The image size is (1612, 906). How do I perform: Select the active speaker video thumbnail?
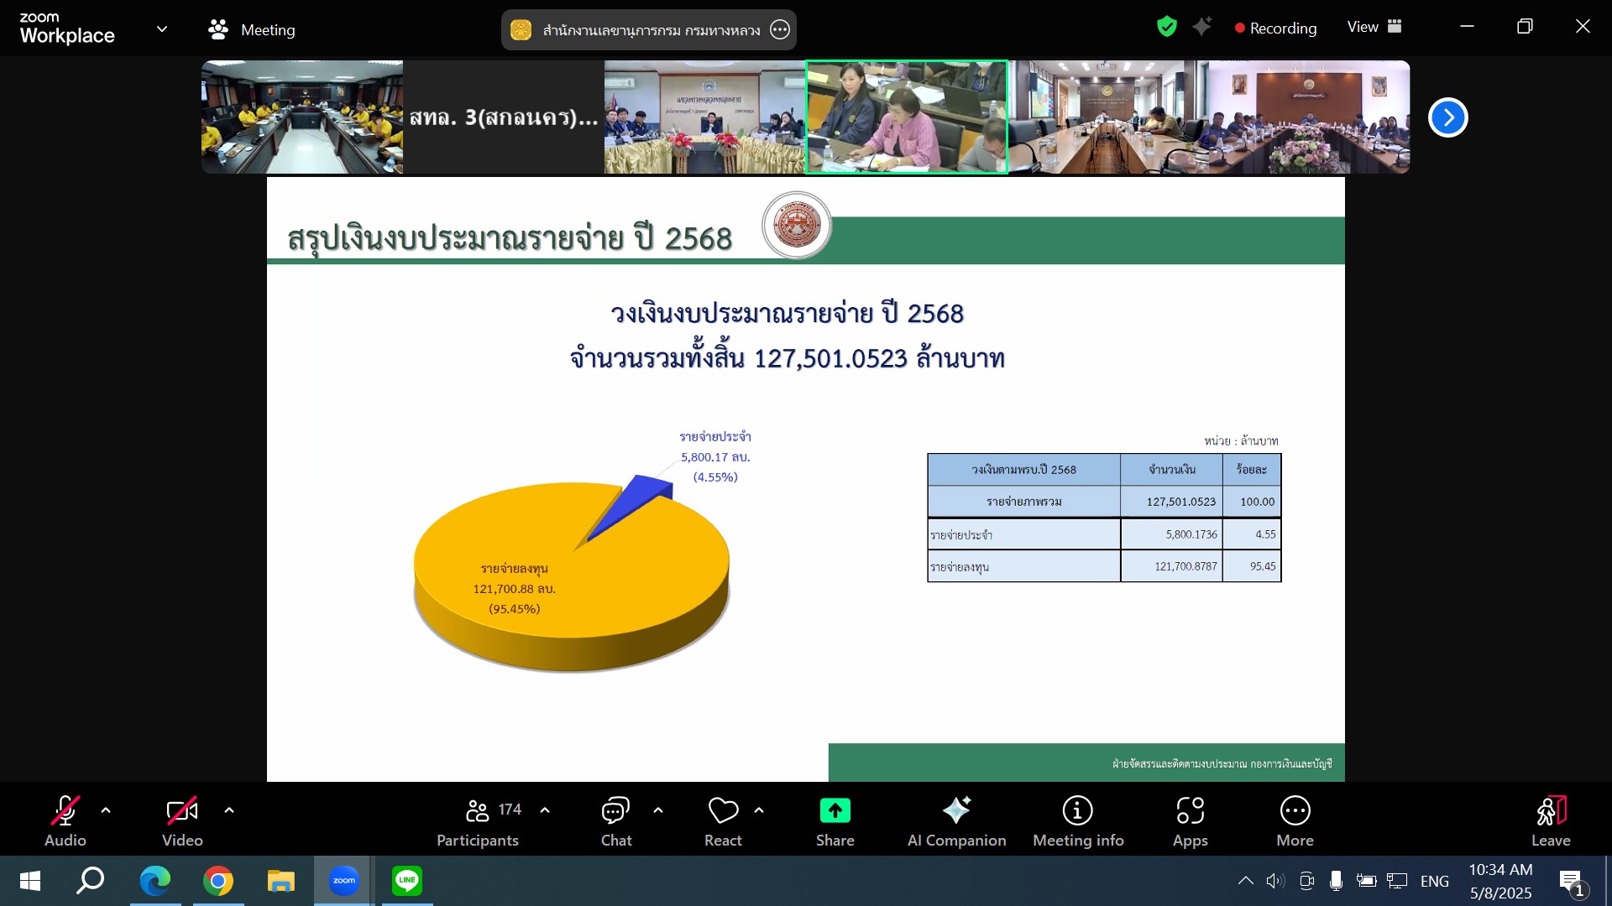906,117
